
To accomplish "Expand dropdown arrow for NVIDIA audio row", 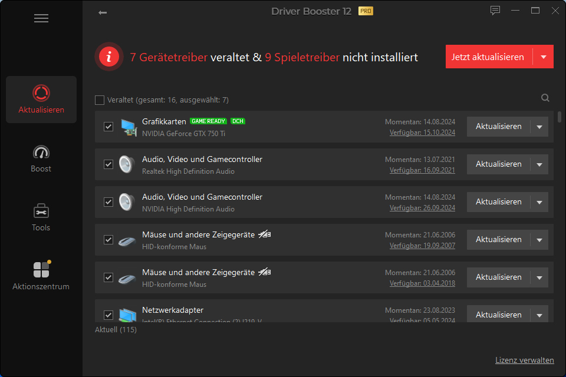I will (x=539, y=202).
